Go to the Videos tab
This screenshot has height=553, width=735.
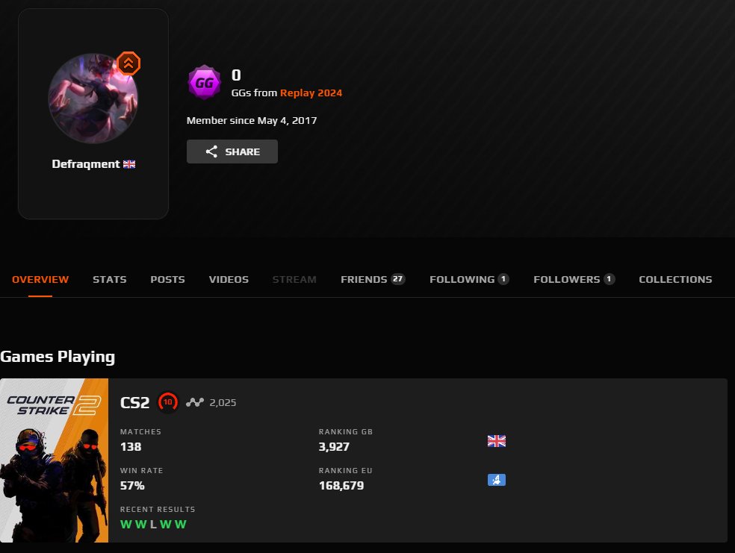click(229, 280)
